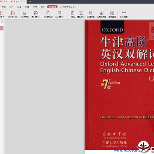The image size is (154, 154).
Task: Select the red highlighted special features tab
Action: click(52, 7)
